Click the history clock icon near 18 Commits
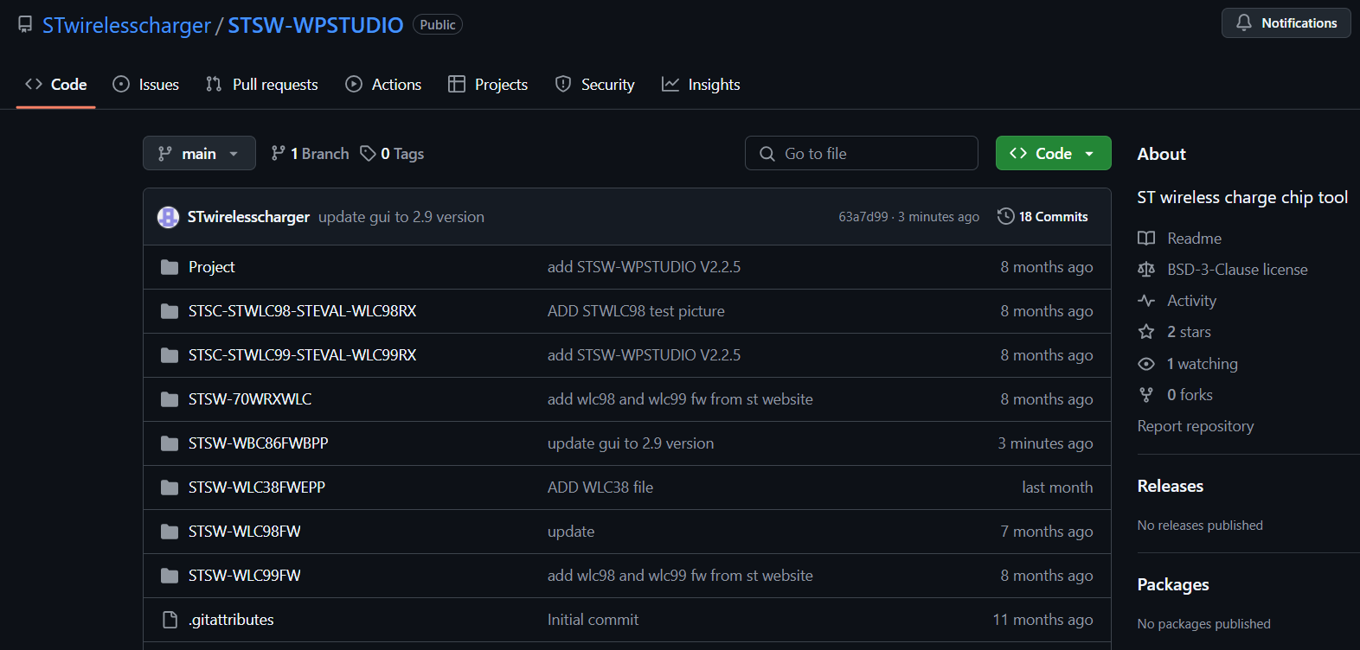 tap(1005, 216)
